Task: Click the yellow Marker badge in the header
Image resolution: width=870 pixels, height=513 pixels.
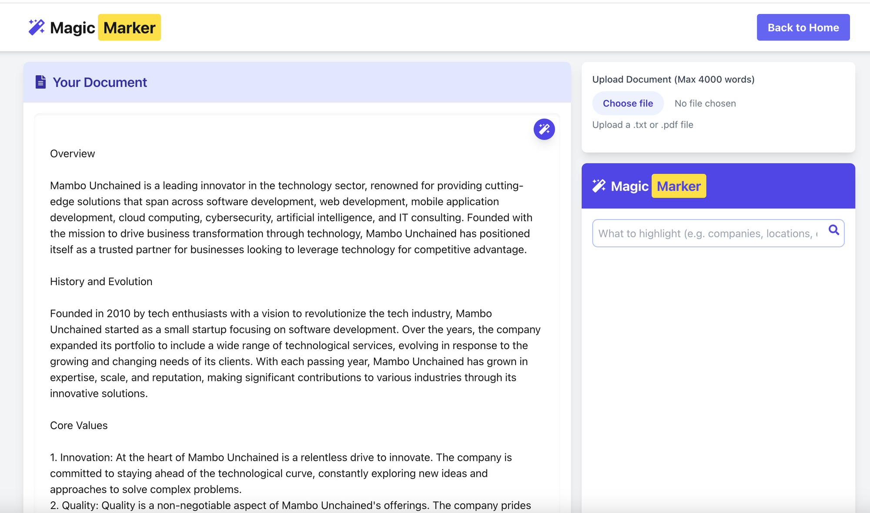Action: [x=129, y=27]
